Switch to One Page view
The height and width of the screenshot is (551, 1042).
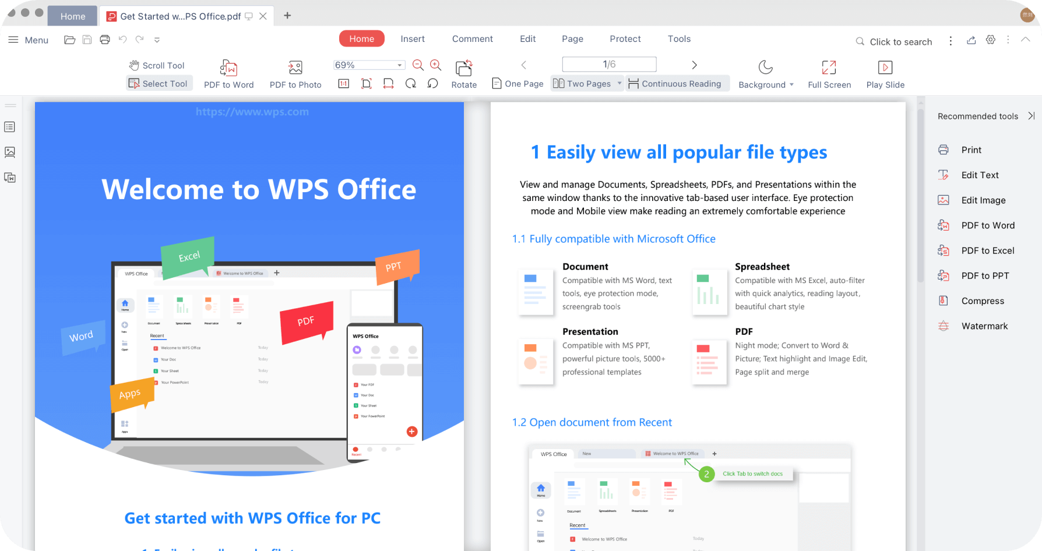518,84
